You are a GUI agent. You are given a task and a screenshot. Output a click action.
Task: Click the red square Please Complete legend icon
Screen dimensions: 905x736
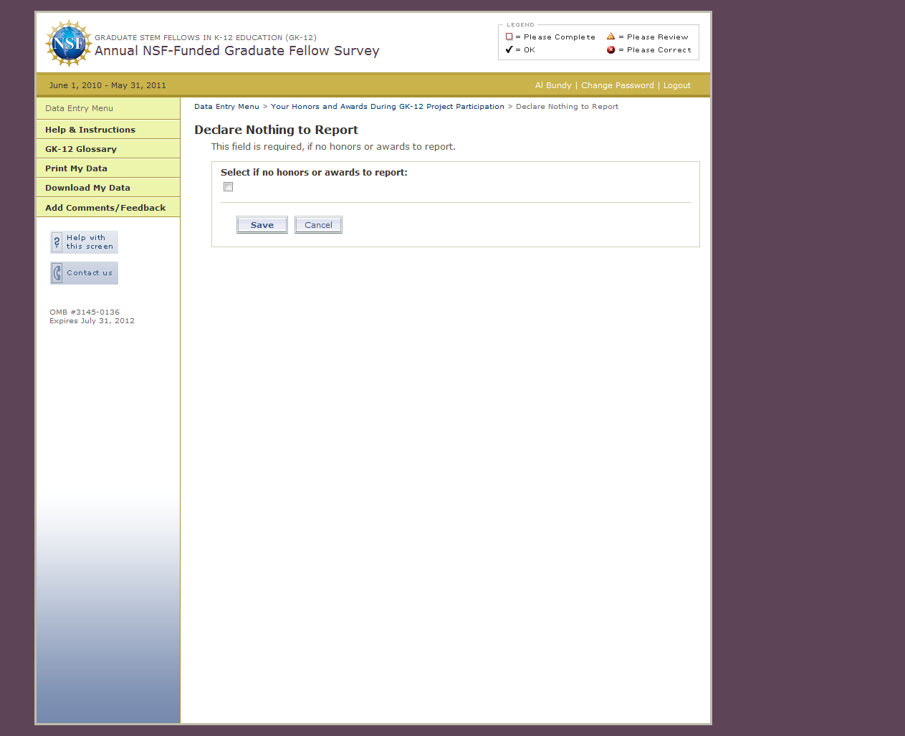click(509, 37)
